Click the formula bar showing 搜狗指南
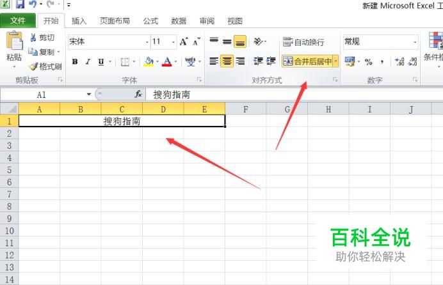 coord(294,95)
